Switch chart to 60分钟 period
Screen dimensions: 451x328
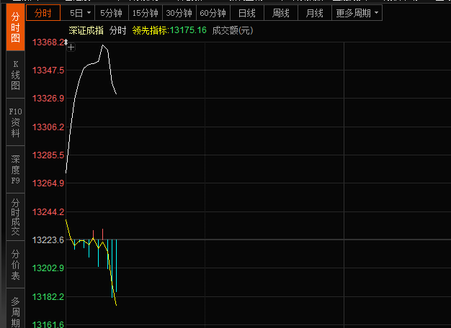(213, 13)
